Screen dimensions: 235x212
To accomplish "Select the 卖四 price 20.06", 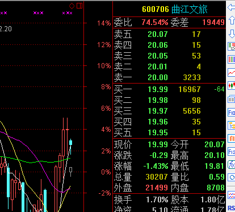I will pos(158,45).
